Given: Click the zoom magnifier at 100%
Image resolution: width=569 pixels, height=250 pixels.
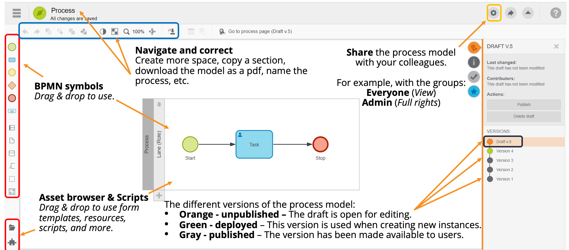Looking at the screenshot, I should (x=126, y=31).
